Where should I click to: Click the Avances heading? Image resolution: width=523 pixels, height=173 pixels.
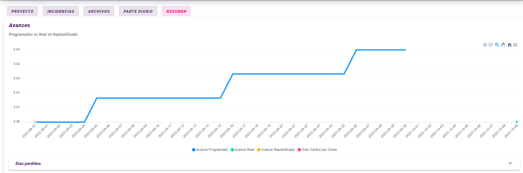coord(19,25)
